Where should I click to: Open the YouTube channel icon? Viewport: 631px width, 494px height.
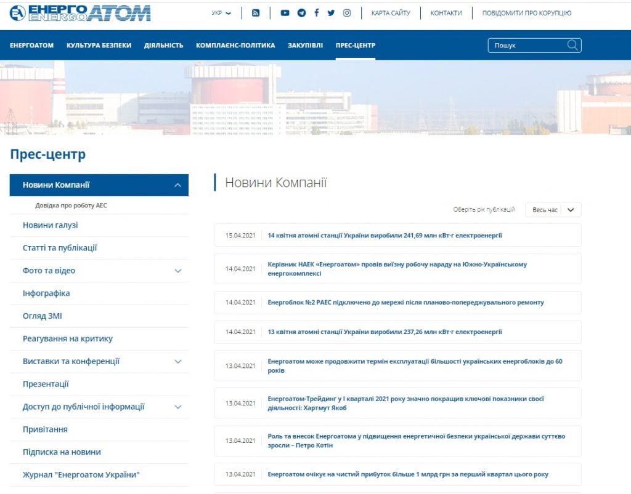click(285, 13)
